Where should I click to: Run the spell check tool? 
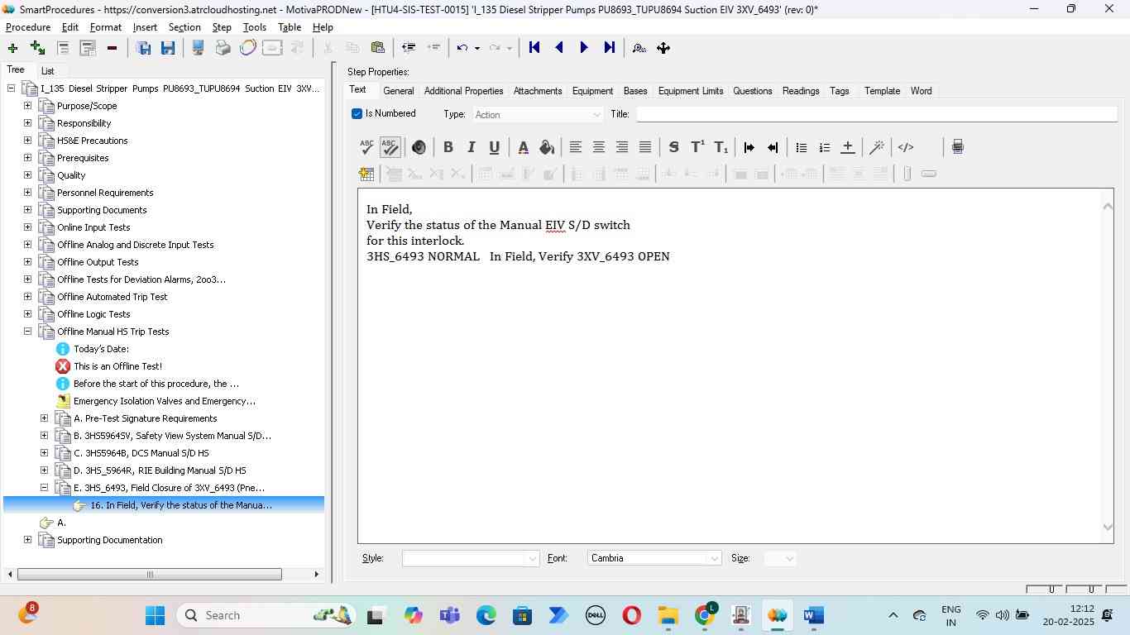pyautogui.click(x=366, y=147)
